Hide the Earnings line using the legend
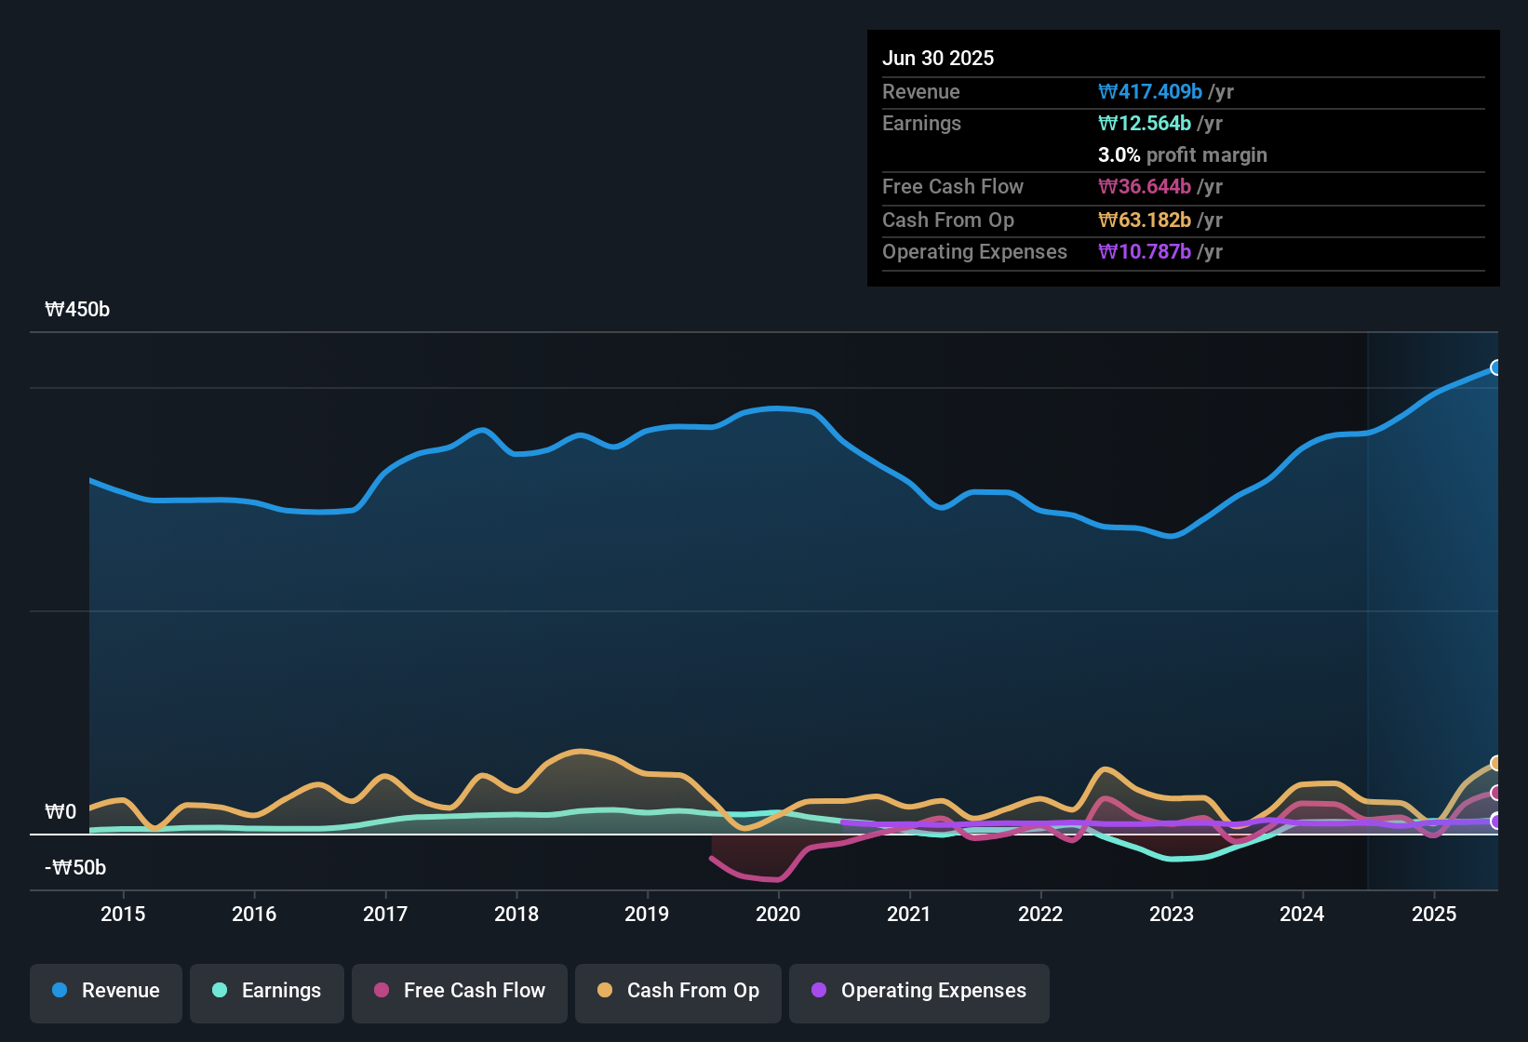The image size is (1528, 1042). (x=266, y=991)
